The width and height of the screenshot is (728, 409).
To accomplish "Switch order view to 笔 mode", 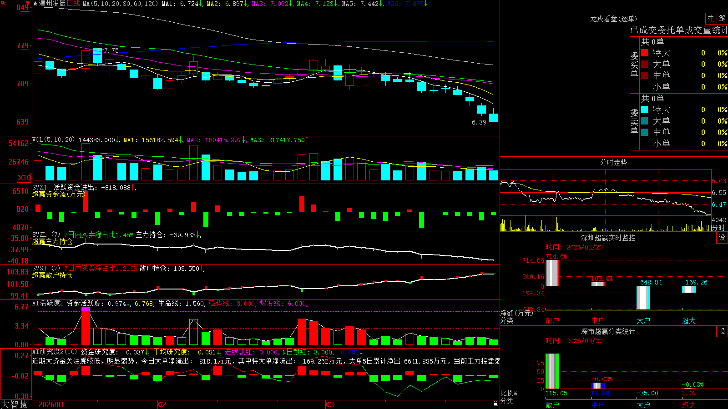I will [722, 18].
